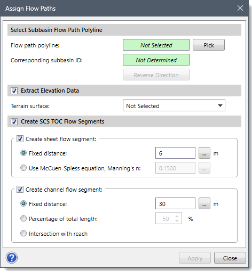Uncheck Create channel flow segment
The image size is (252, 271).
tap(20, 190)
